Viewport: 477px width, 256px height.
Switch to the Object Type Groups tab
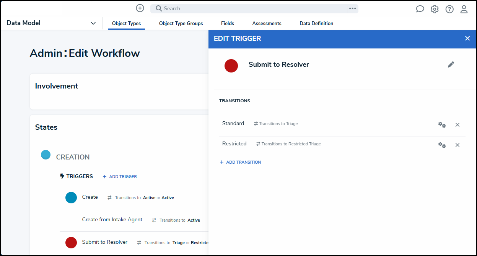tap(181, 23)
